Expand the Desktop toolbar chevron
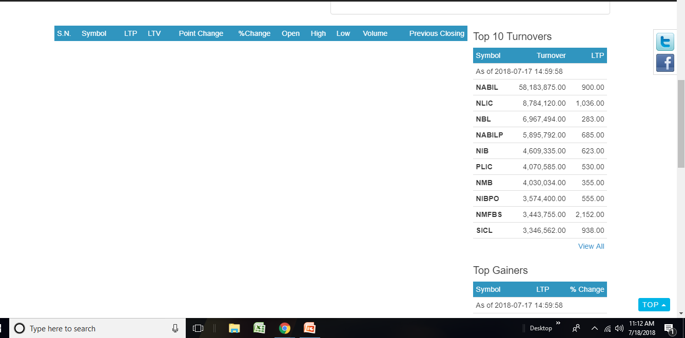The width and height of the screenshot is (685, 338). point(558,323)
